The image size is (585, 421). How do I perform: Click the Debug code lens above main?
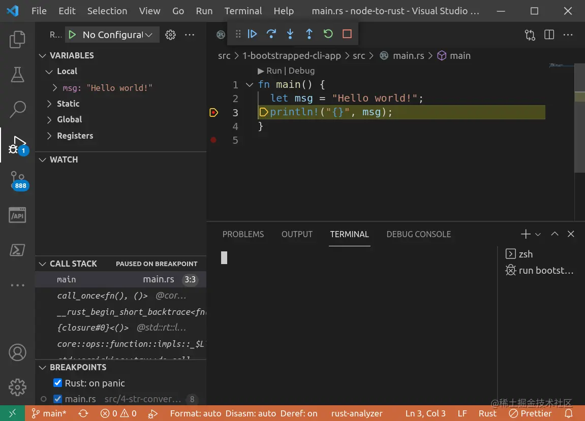pyautogui.click(x=301, y=71)
